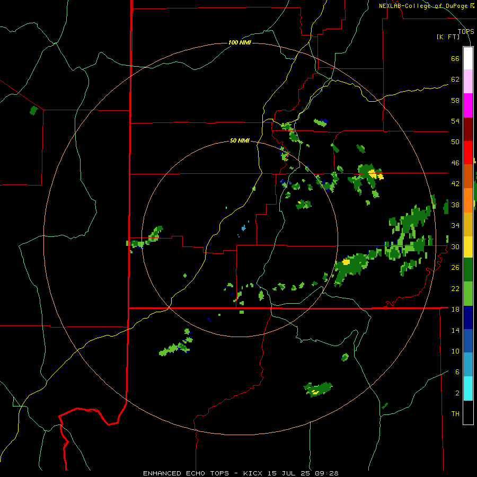Click the navy 14-18 kft legend swatch
This screenshot has height=477, width=477.
click(468, 317)
